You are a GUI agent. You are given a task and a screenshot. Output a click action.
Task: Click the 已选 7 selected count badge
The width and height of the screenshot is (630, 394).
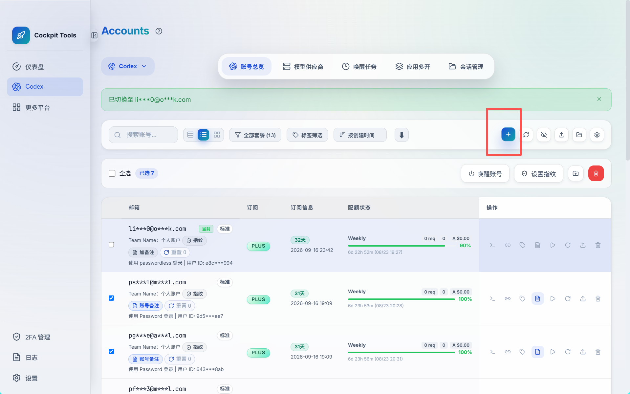(x=147, y=173)
